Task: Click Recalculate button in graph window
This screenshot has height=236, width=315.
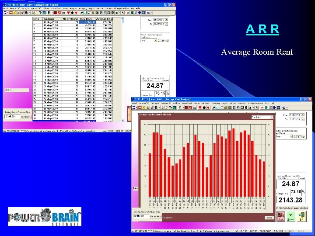Action: (155, 216)
